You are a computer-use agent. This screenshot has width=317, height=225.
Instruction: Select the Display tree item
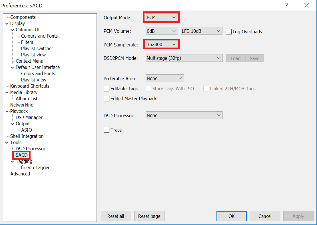[x=17, y=23]
